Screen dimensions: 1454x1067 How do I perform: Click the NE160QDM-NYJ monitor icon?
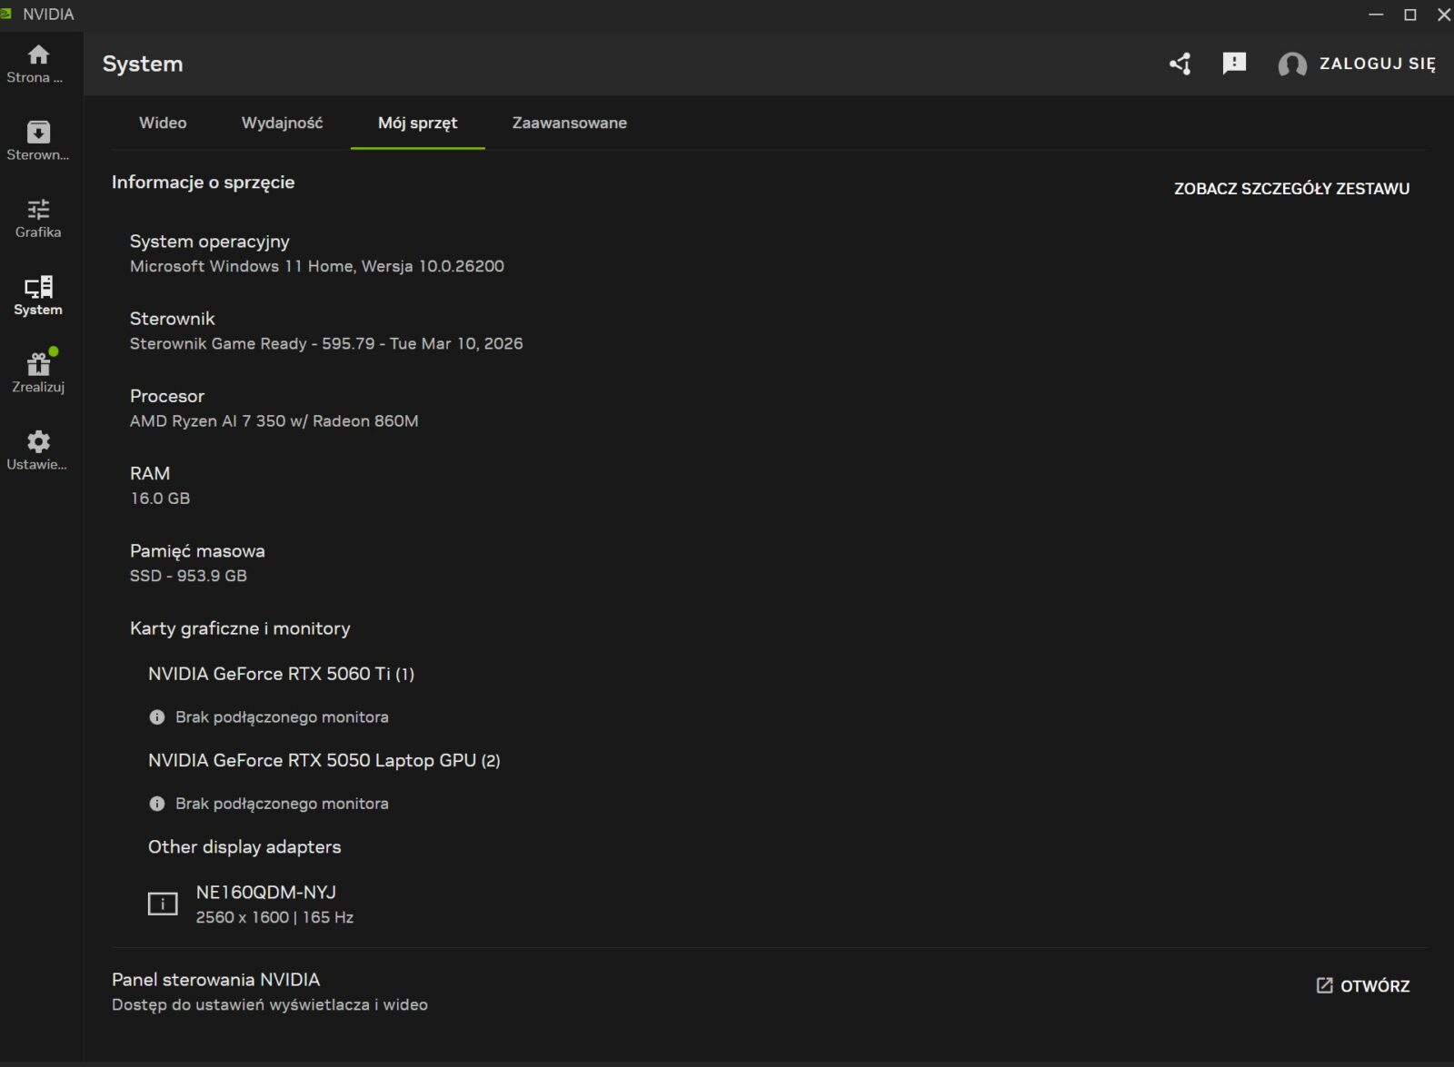pyautogui.click(x=163, y=904)
